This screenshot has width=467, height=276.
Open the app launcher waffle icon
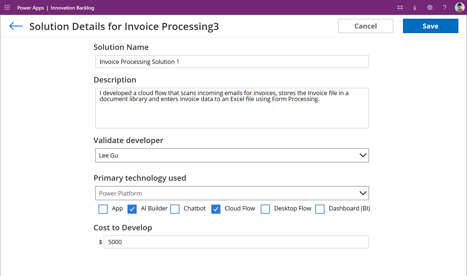[7, 7]
